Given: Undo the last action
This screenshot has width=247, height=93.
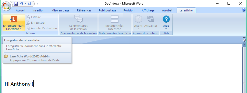Looking at the screenshot, I should coord(22,4).
